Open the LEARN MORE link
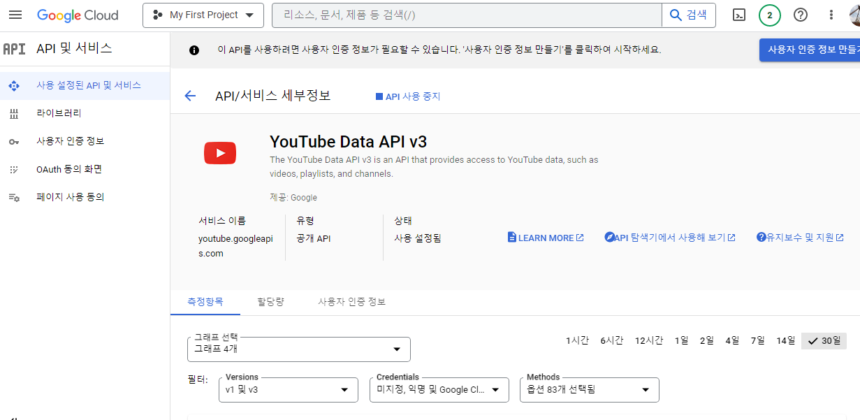860x420 pixels. pyautogui.click(x=546, y=238)
